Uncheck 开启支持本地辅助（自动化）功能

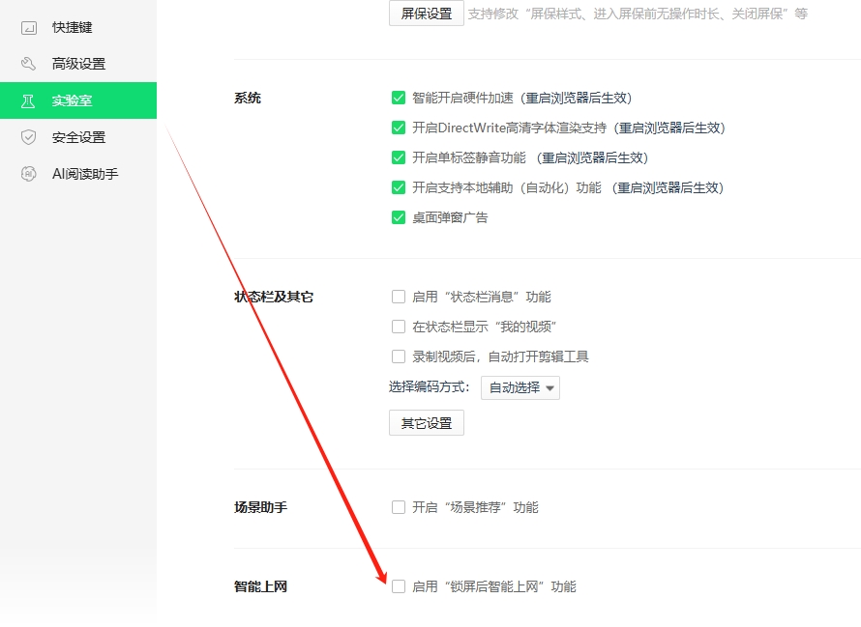click(399, 187)
